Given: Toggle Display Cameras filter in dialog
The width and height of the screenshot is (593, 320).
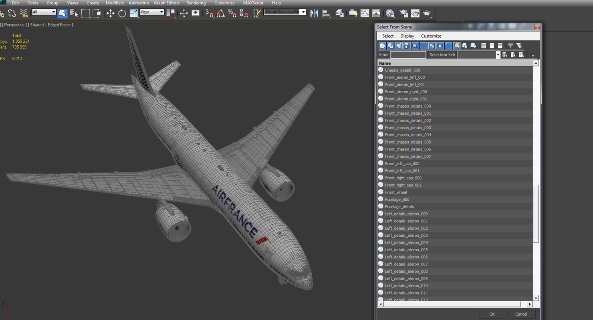Looking at the screenshot, I should point(407,46).
